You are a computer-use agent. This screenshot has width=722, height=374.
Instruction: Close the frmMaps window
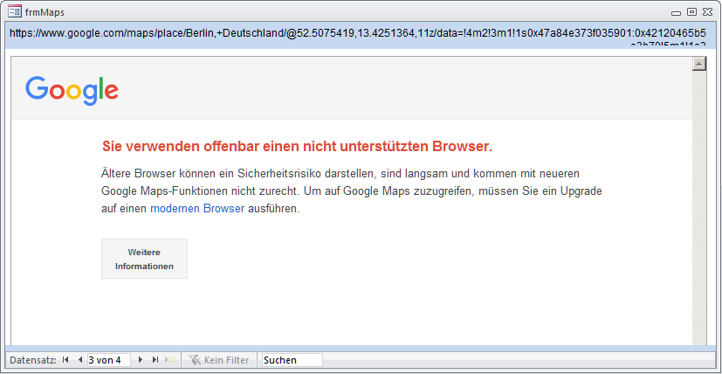707,12
